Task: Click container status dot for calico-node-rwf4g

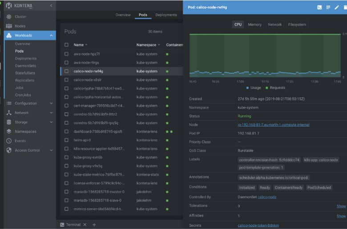Action: (x=167, y=71)
